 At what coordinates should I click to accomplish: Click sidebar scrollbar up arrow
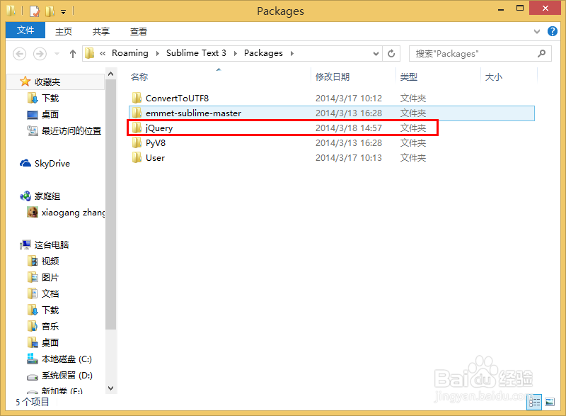point(111,74)
